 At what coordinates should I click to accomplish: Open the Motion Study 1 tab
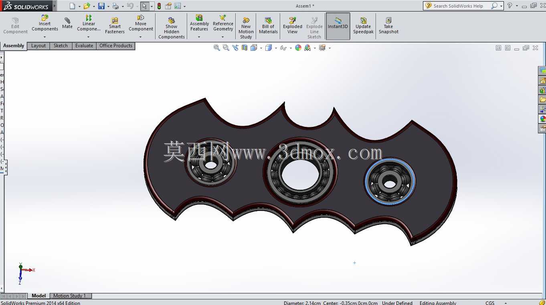pos(70,296)
